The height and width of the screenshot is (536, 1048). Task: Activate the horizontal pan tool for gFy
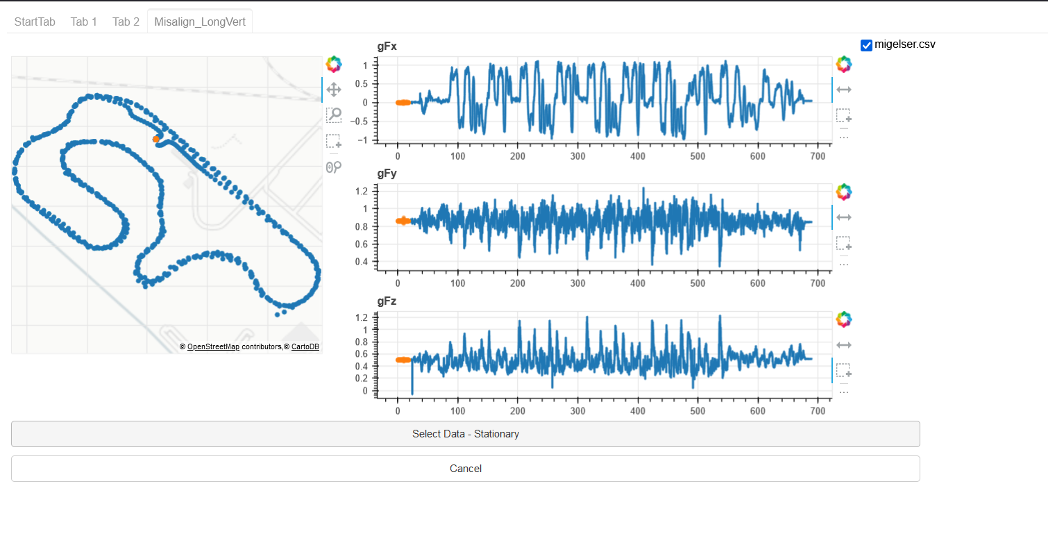click(844, 217)
